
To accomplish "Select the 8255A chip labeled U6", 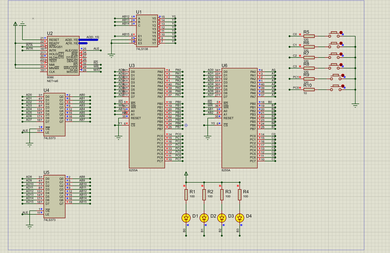I will point(240,118).
